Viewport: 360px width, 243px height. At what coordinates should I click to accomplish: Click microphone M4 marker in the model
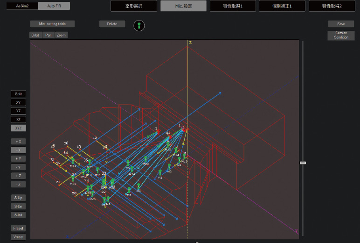coord(138,186)
